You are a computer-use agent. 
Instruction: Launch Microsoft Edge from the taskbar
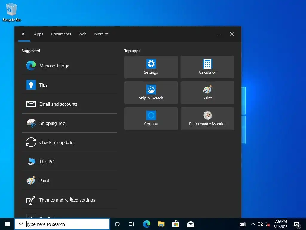(x=146, y=224)
